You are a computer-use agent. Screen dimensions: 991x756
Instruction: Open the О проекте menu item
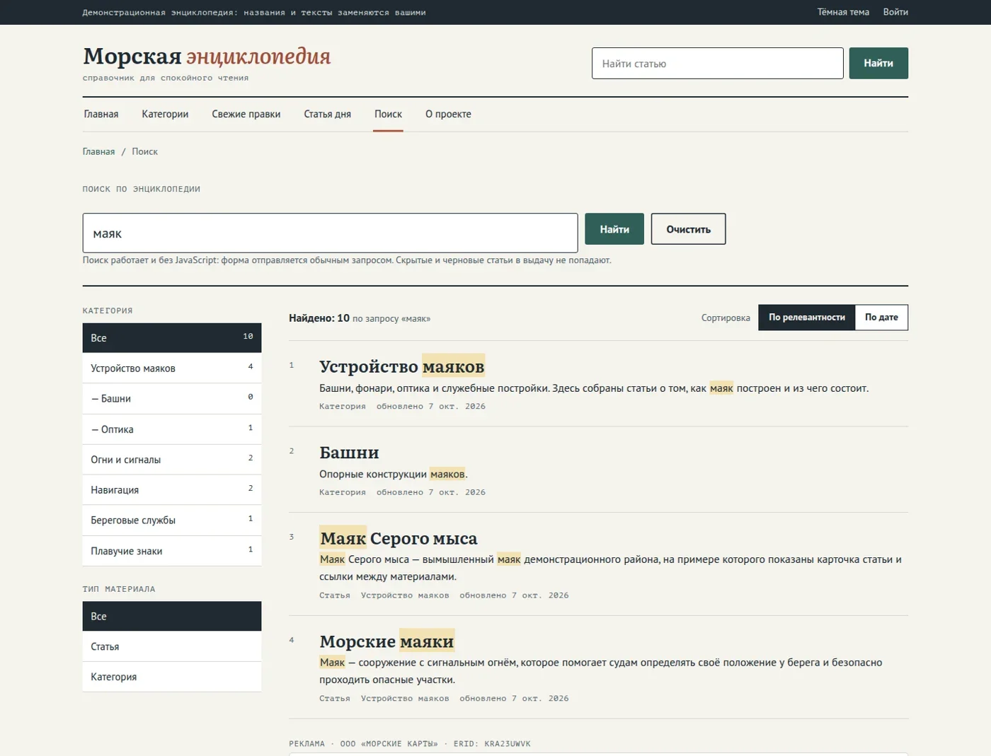click(x=448, y=114)
